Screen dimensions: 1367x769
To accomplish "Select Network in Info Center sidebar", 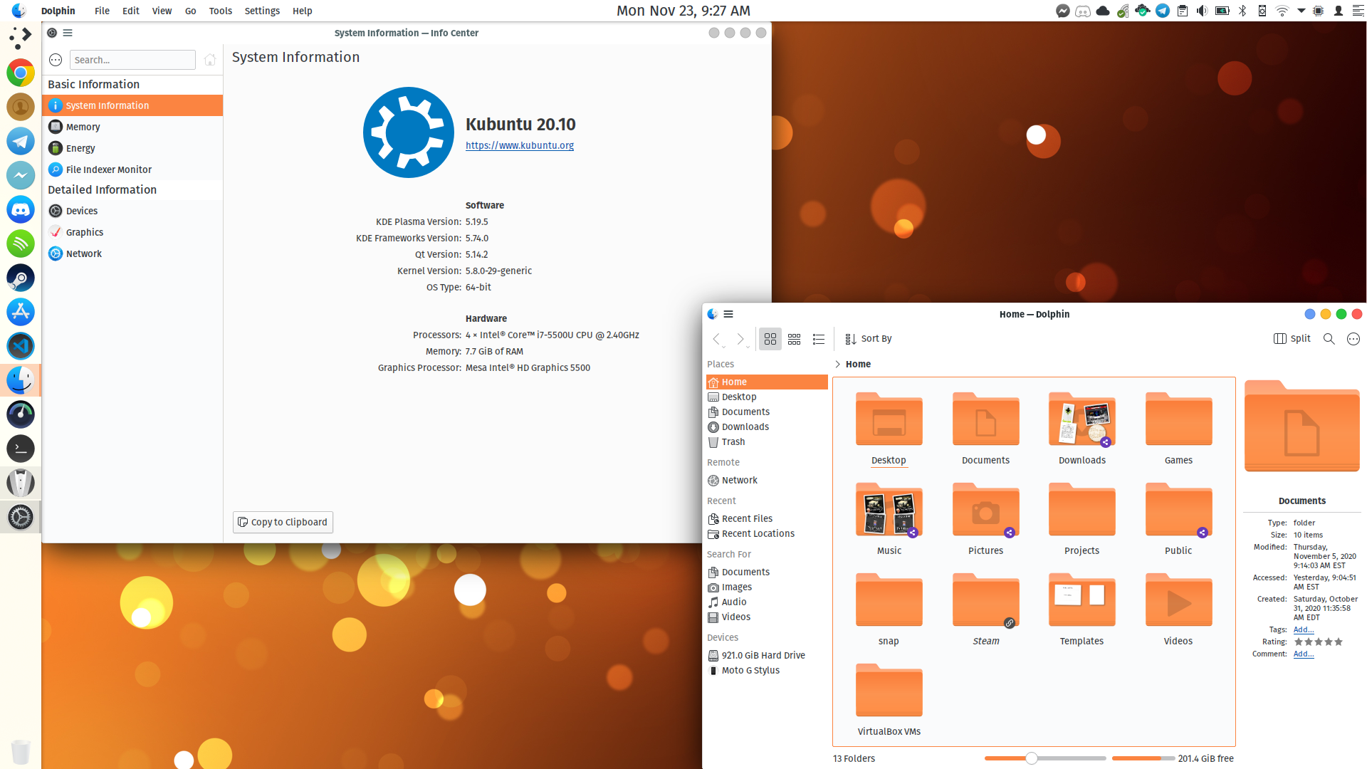I will 132,253.
